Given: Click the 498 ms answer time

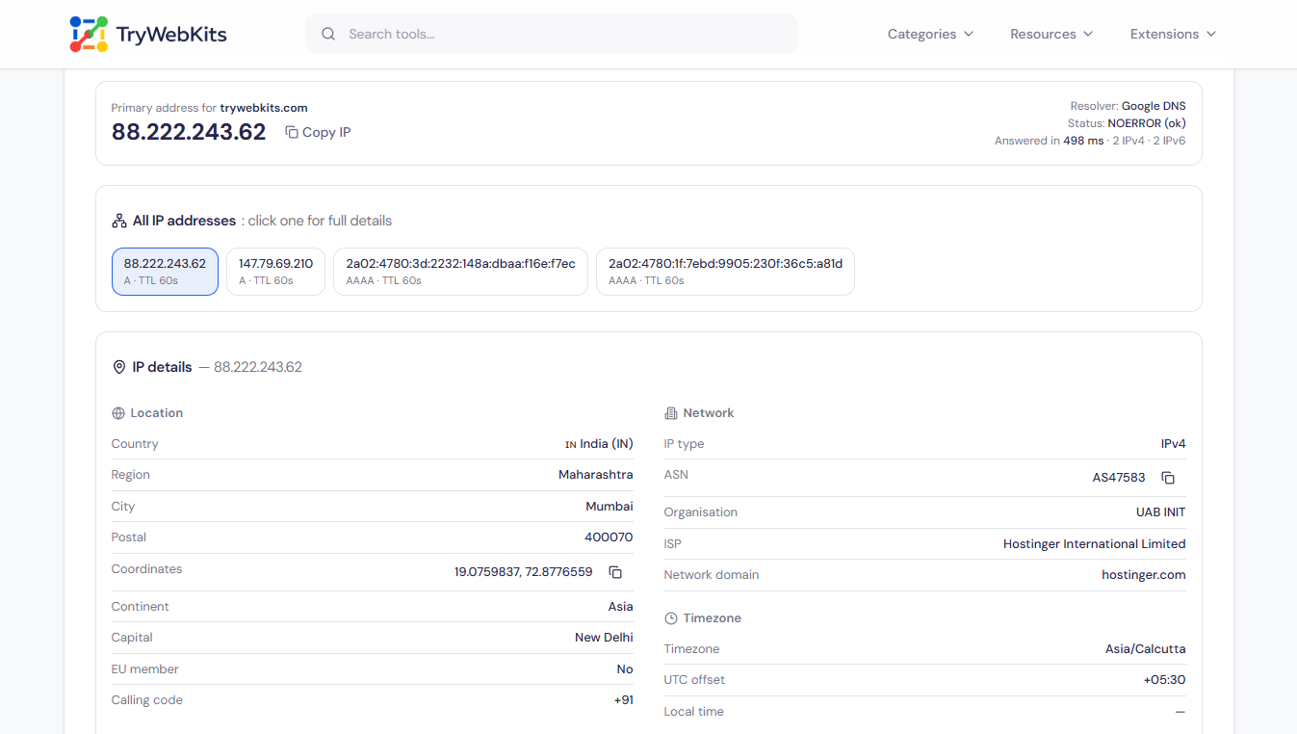Looking at the screenshot, I should [1083, 141].
